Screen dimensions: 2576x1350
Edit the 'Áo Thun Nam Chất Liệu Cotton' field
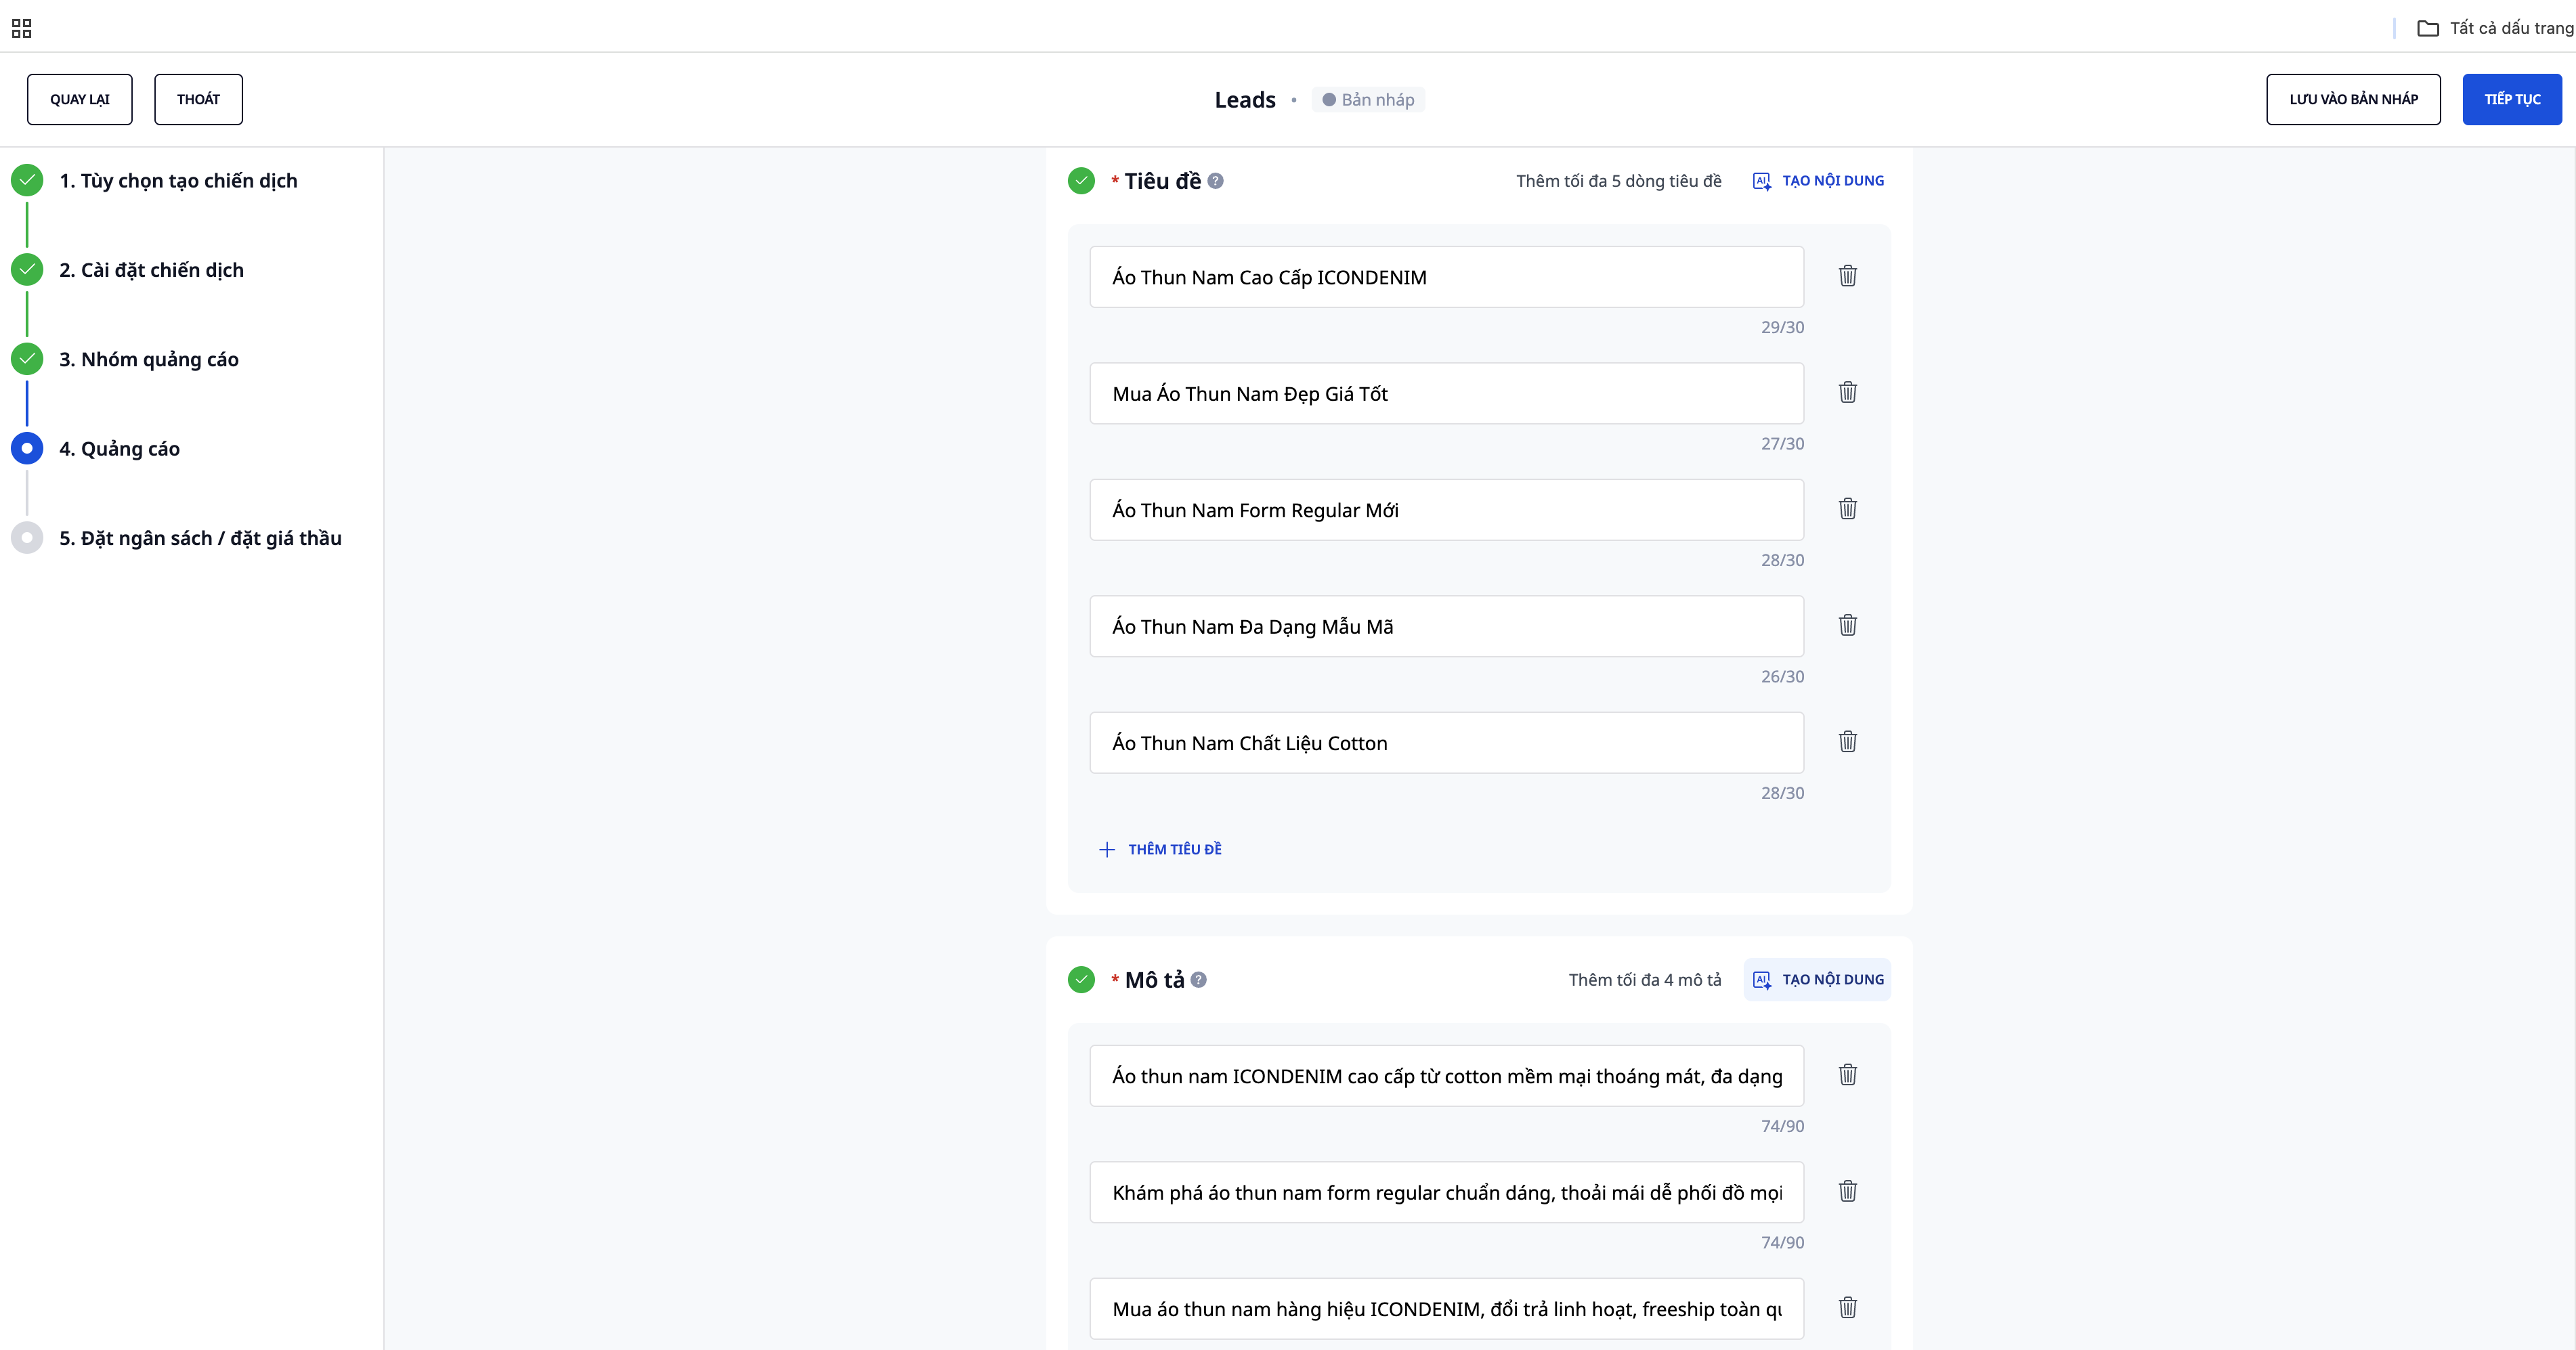(x=1445, y=743)
